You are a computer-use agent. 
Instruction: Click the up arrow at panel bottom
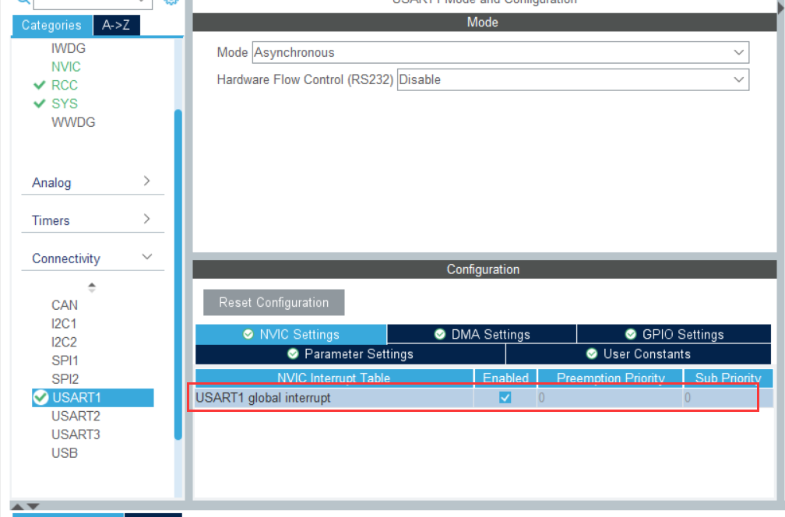17,507
